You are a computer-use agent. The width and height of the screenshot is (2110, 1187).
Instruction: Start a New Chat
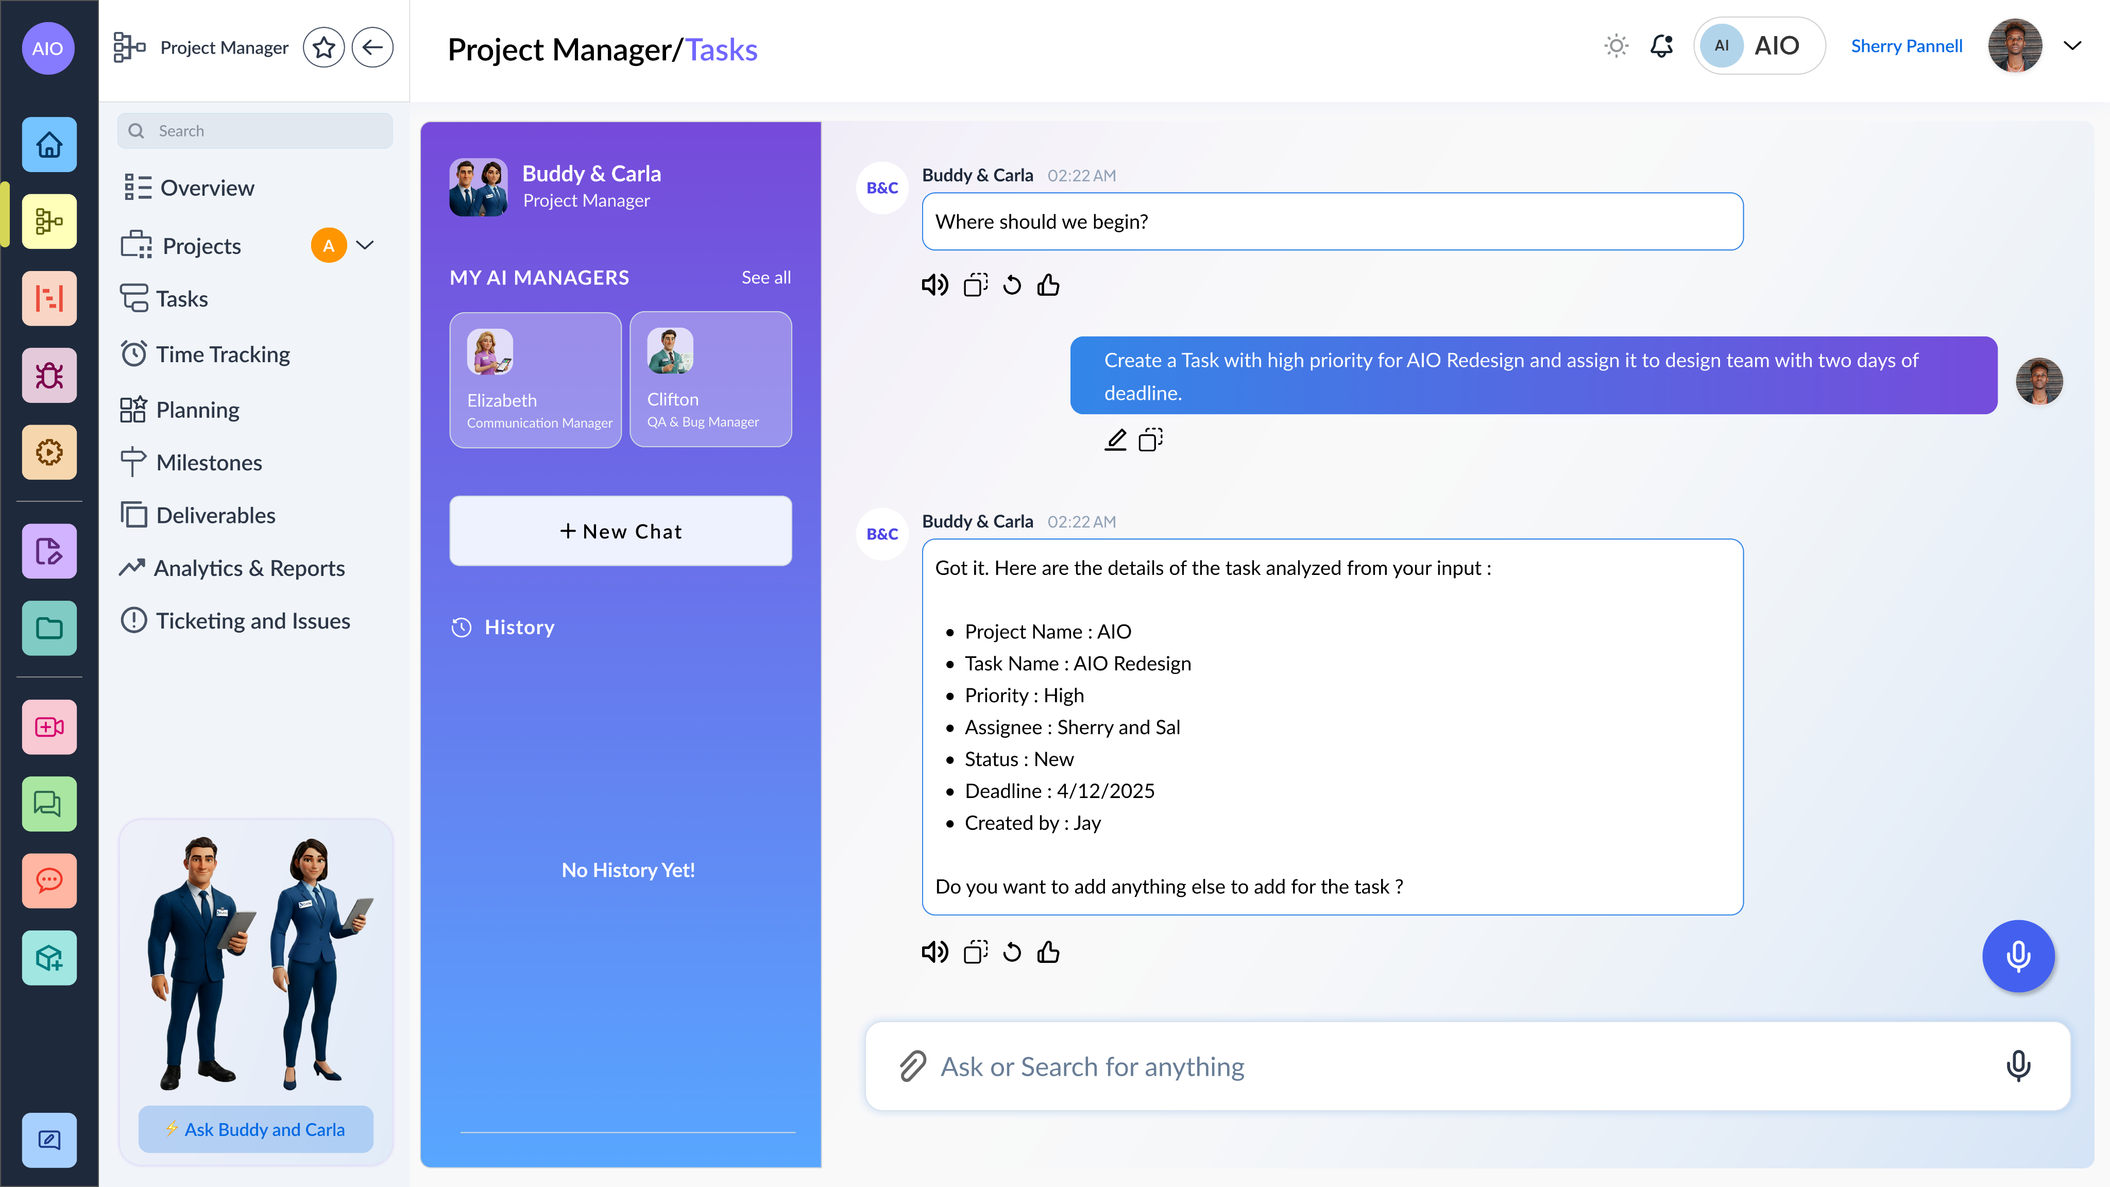click(x=620, y=531)
